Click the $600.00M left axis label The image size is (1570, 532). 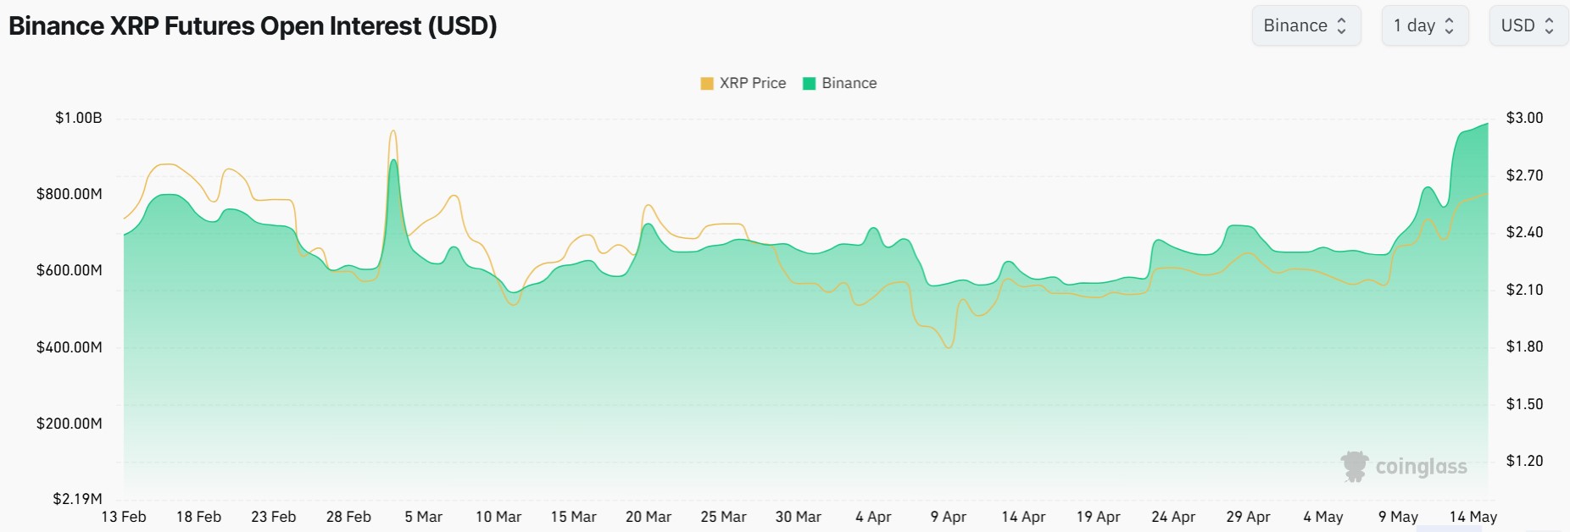coord(70,270)
